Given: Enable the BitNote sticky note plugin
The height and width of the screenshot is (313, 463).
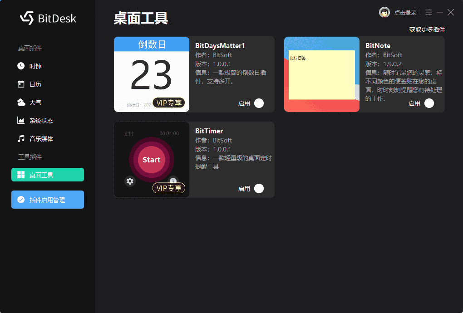Looking at the screenshot, I should click(x=429, y=103).
